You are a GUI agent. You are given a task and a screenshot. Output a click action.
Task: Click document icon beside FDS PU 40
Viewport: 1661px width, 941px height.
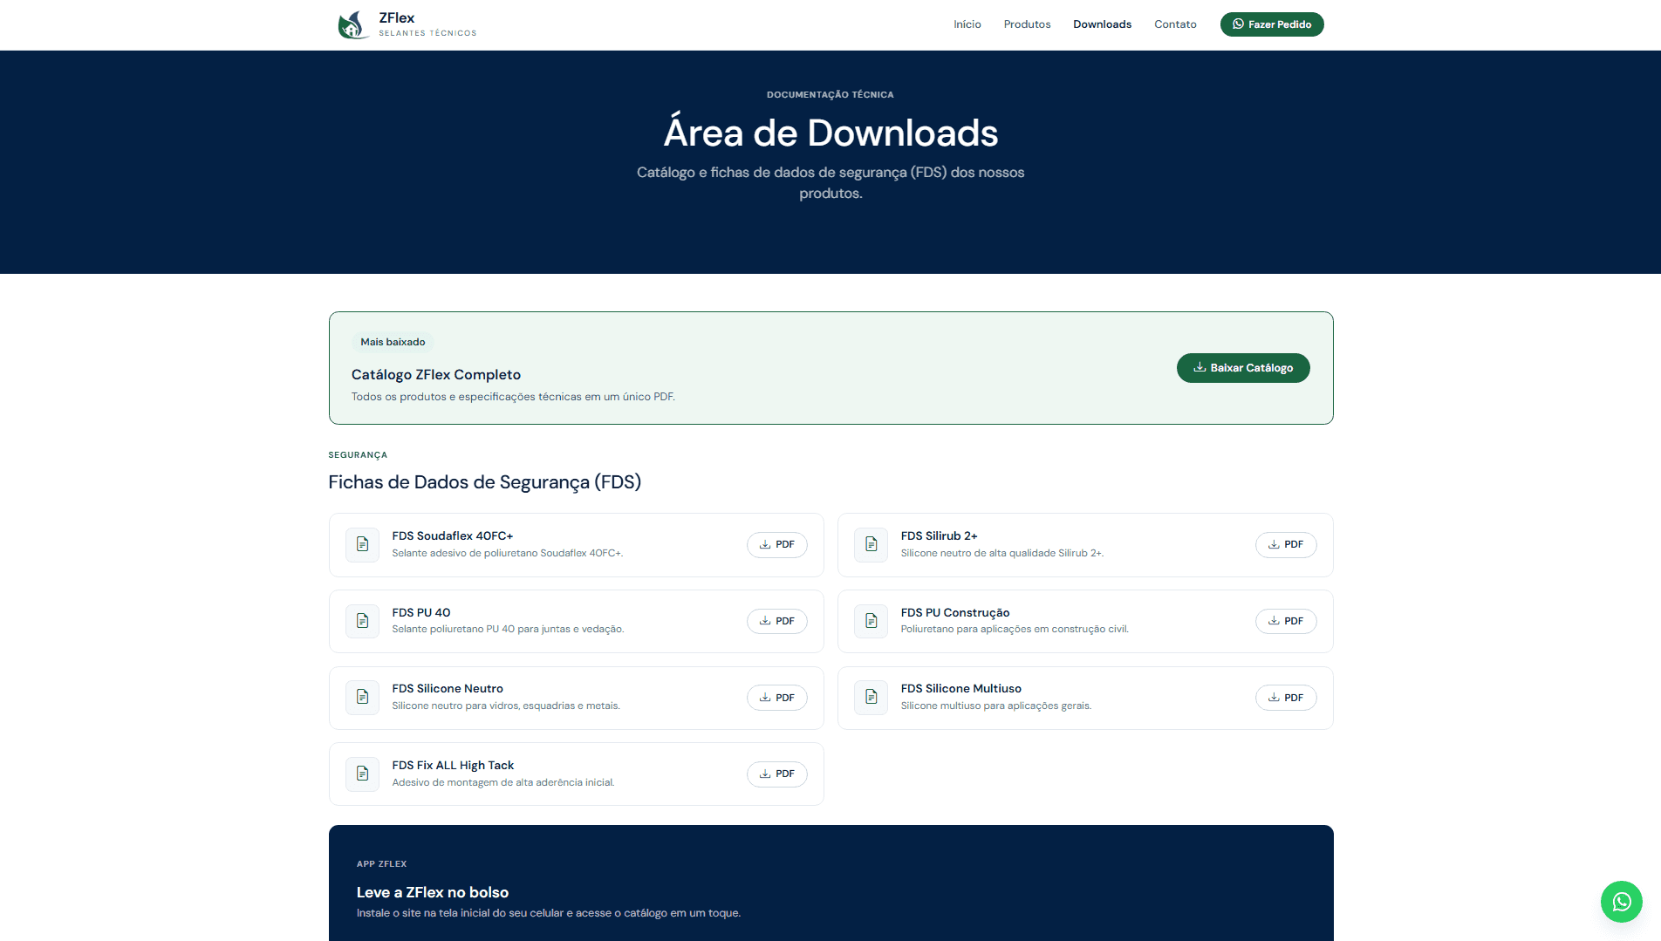tap(362, 621)
